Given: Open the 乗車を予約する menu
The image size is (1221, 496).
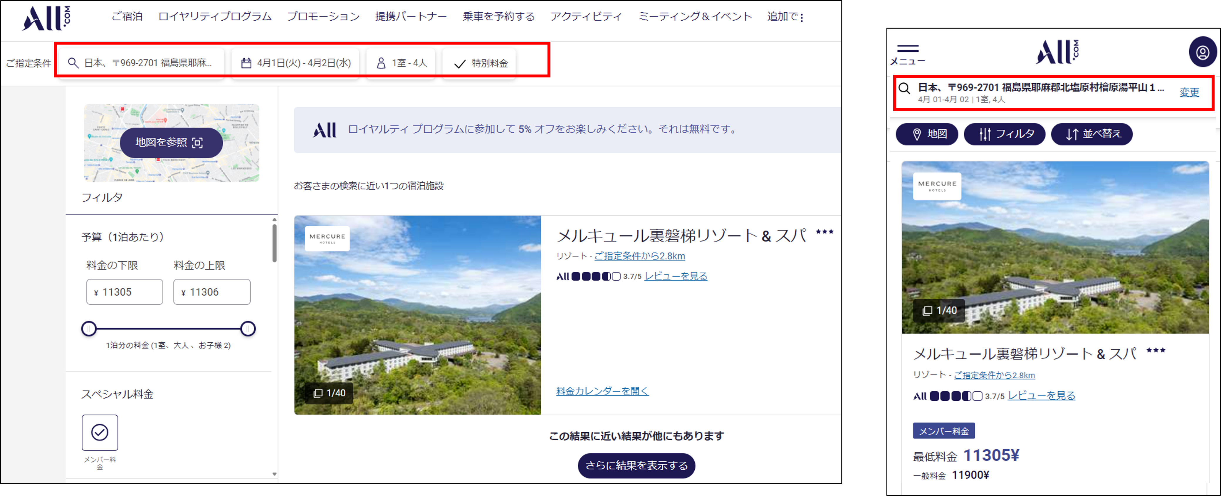Looking at the screenshot, I should point(499,16).
